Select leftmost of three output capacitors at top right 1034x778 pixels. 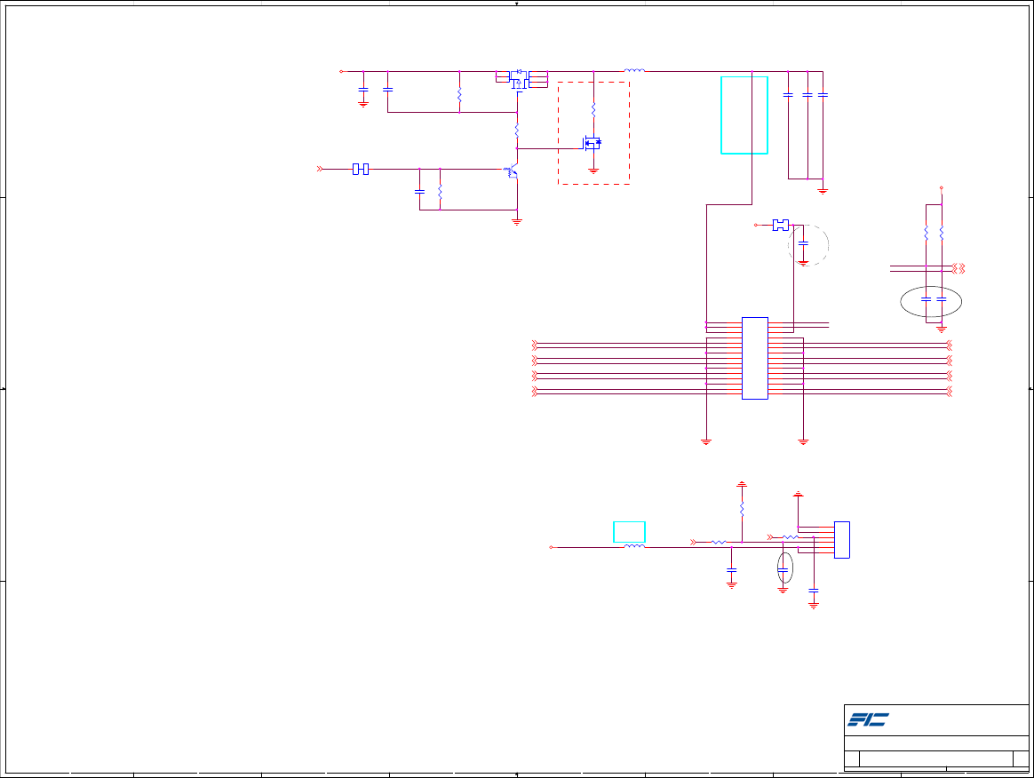click(x=788, y=95)
